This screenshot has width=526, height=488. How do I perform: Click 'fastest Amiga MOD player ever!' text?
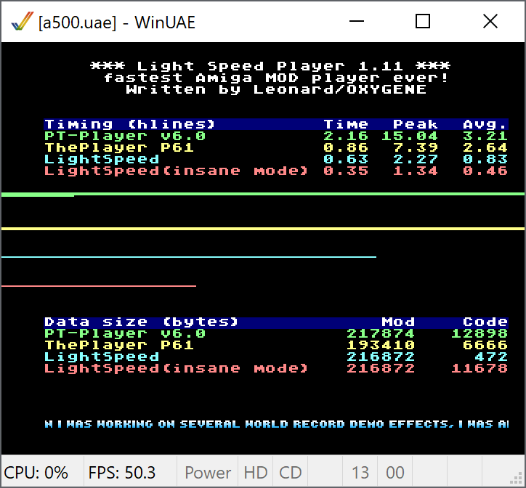tap(276, 78)
